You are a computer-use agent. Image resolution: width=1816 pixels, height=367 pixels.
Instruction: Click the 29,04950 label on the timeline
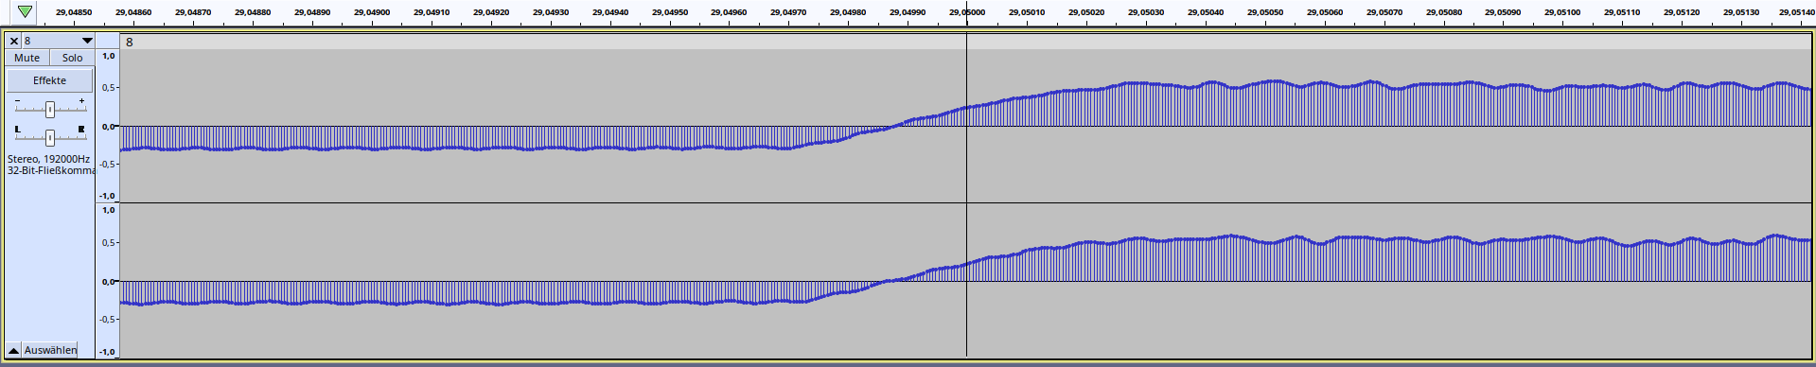(670, 12)
